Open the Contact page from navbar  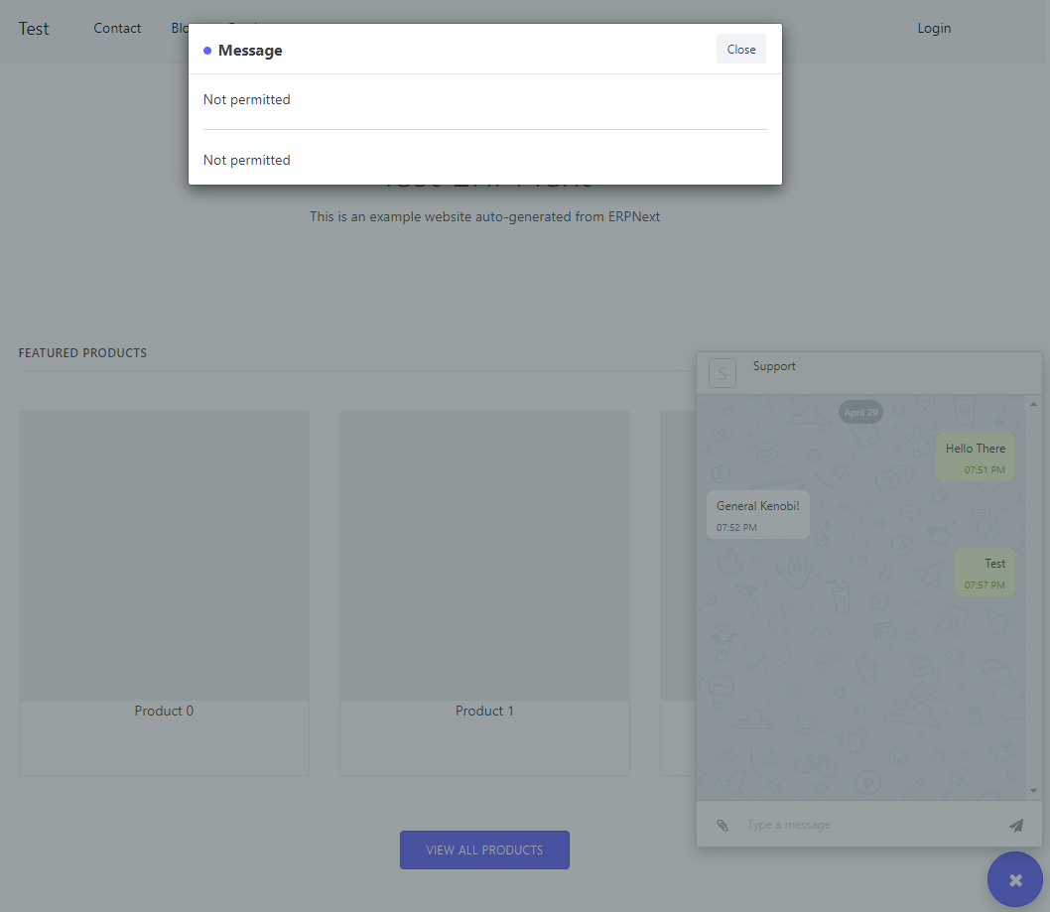coord(117,28)
